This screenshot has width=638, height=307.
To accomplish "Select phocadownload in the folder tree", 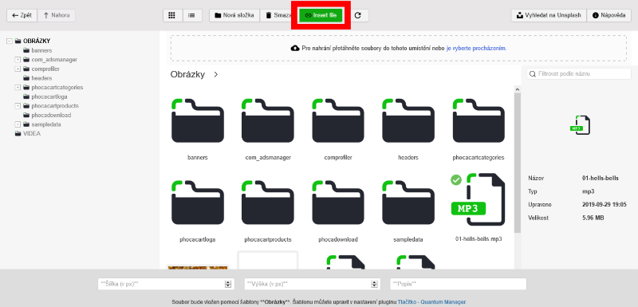I will point(51,115).
